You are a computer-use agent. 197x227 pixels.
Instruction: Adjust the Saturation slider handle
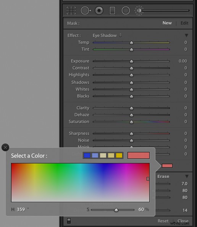tap(131, 122)
